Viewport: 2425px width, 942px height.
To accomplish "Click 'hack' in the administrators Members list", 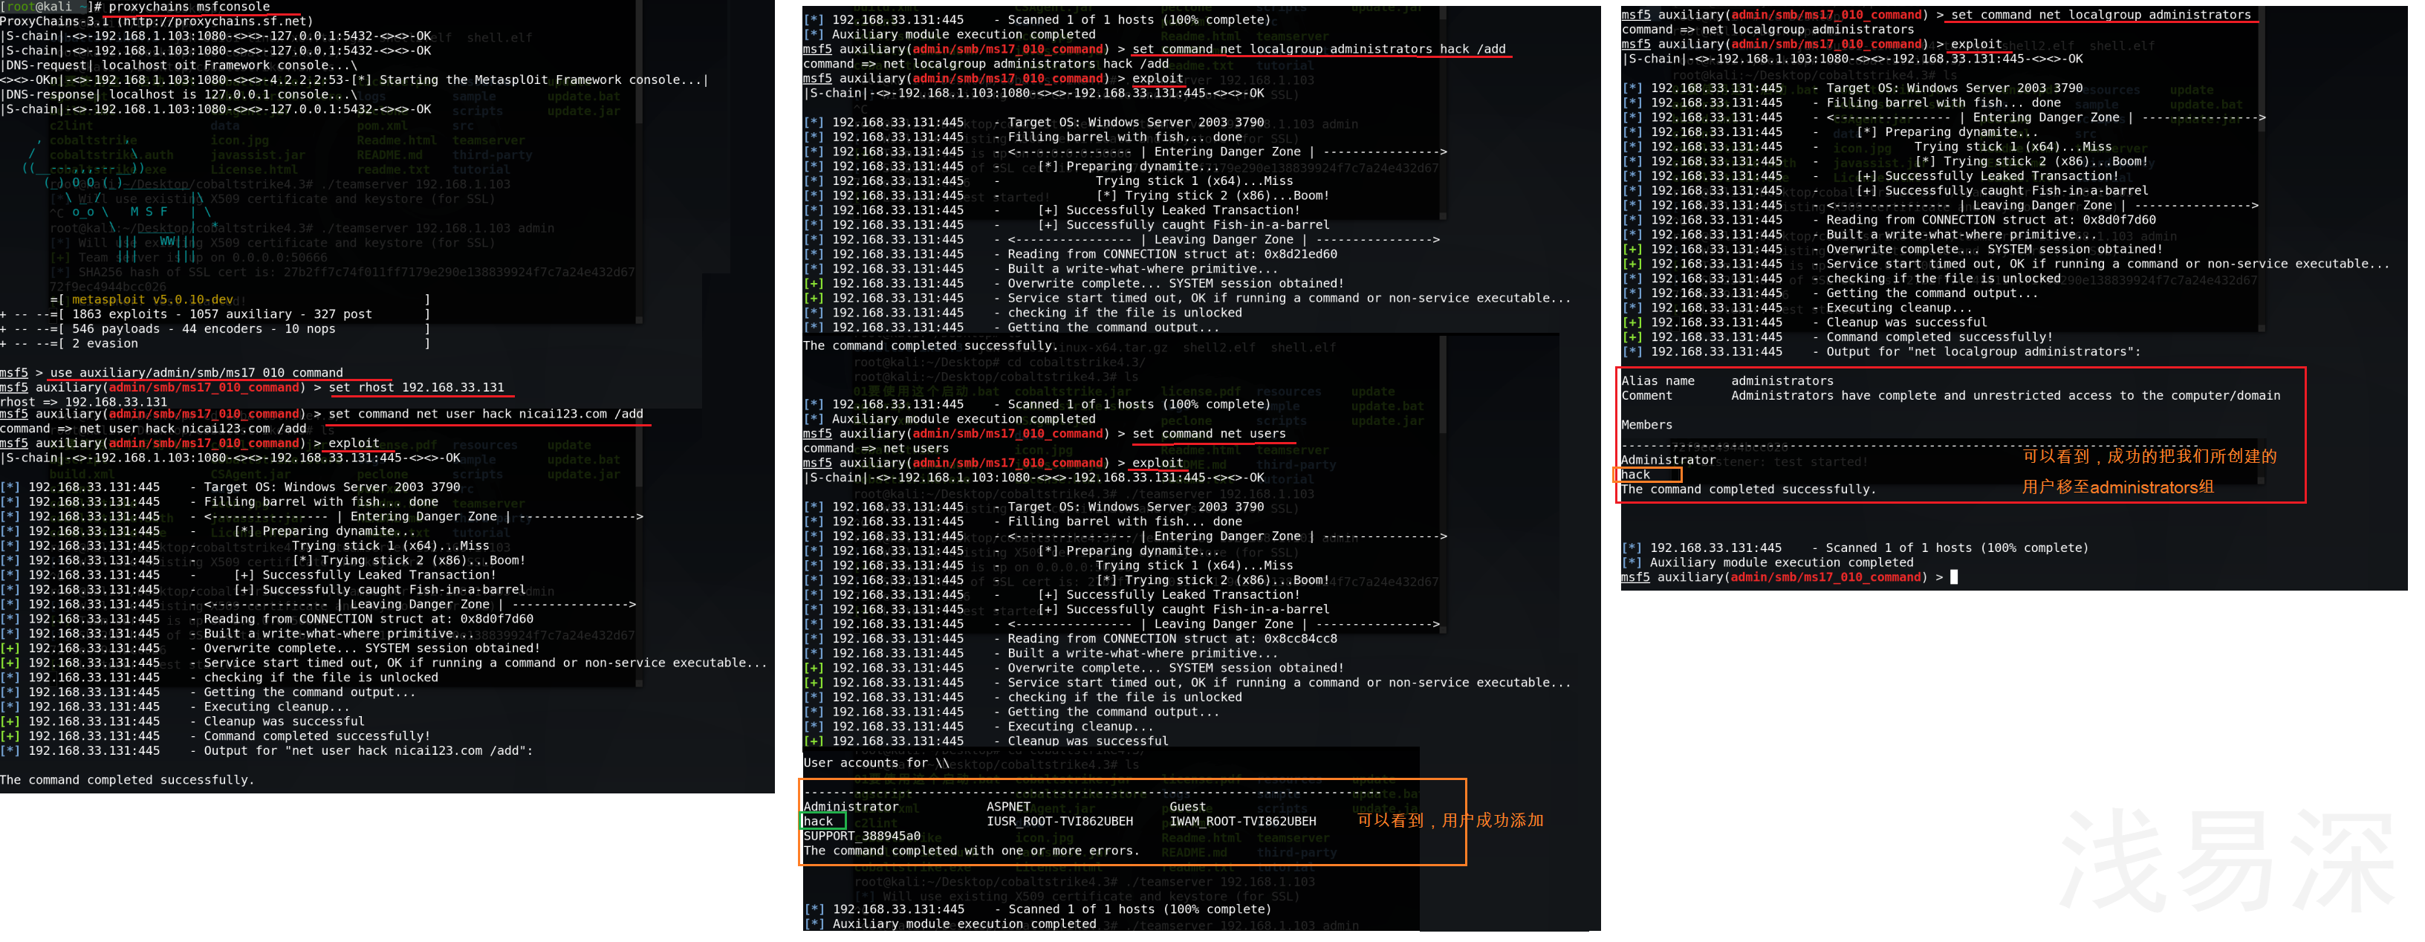I will tap(1635, 475).
